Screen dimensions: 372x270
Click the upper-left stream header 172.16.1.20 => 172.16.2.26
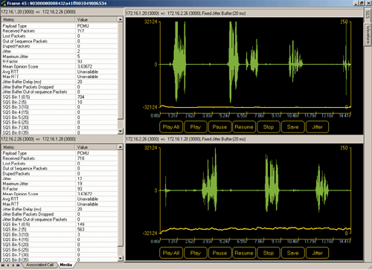[38, 12]
